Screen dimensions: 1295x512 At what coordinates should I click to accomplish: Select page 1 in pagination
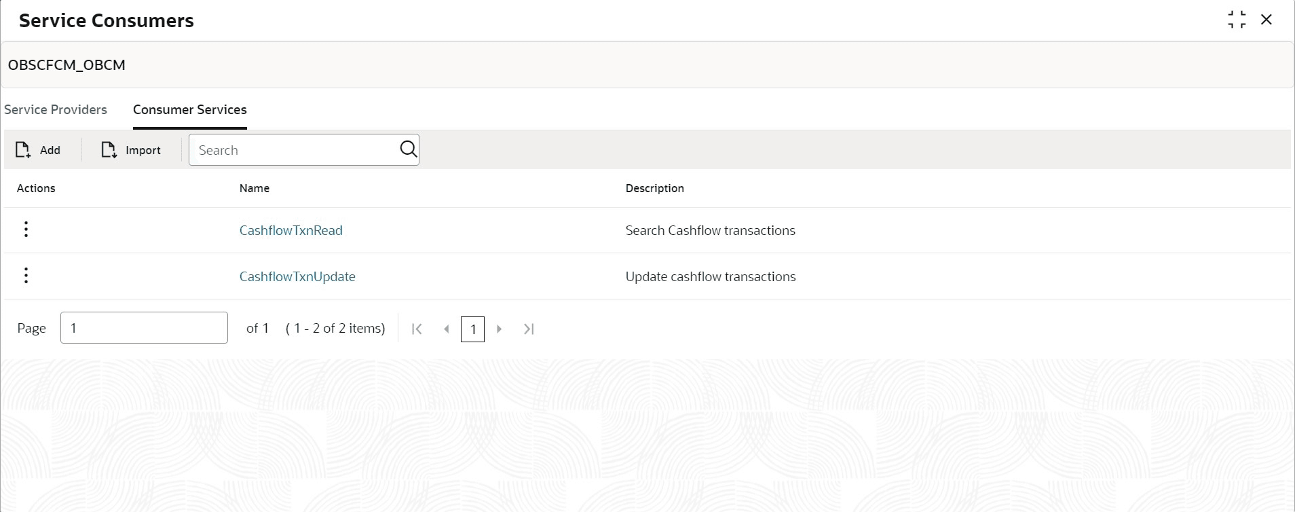[472, 329]
